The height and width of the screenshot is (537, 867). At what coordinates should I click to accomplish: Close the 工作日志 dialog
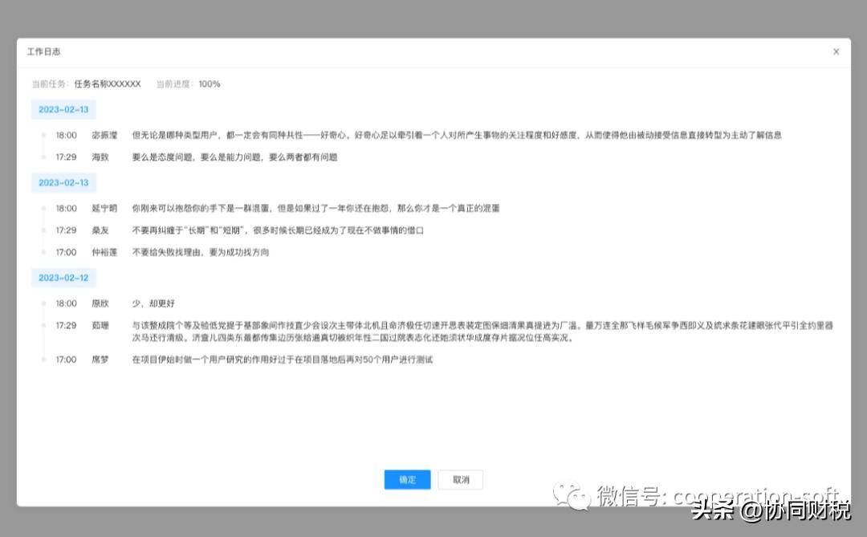click(836, 51)
